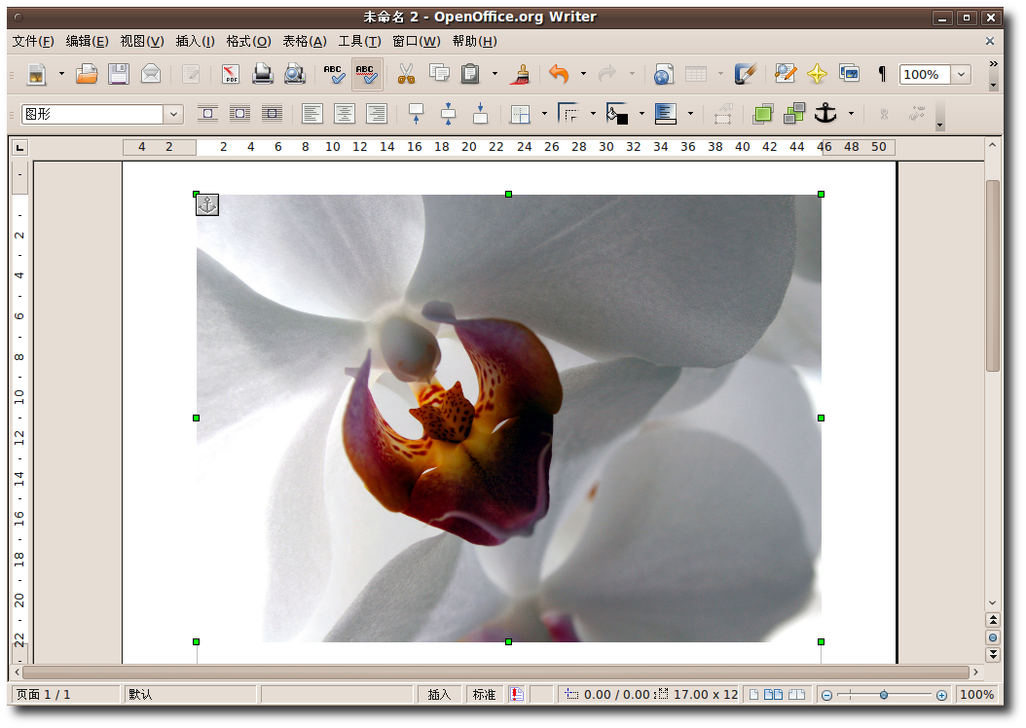This screenshot has width=1026, height=728.
Task: Open the 格式(O) menu
Action: tap(248, 41)
